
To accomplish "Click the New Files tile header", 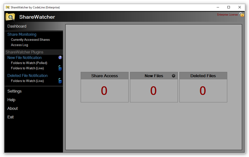I will (x=154, y=76).
